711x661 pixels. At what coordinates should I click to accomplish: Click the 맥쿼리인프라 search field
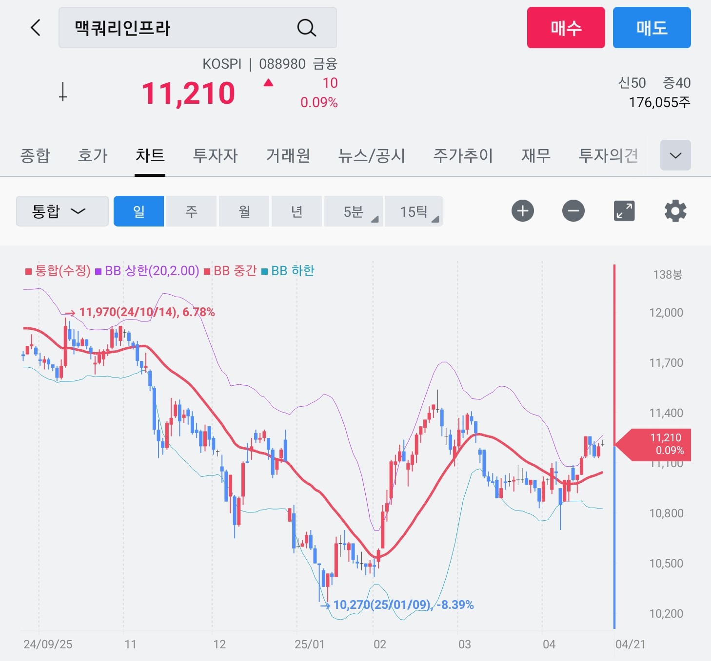(x=197, y=28)
